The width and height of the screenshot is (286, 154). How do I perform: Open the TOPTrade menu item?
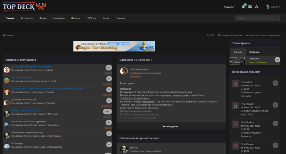(x=91, y=18)
